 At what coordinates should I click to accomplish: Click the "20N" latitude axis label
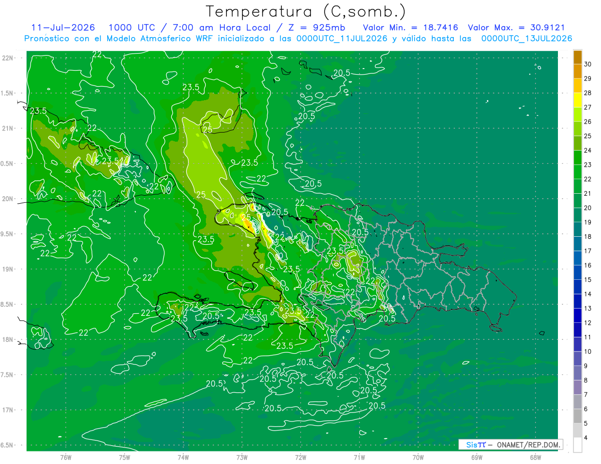tap(8, 199)
